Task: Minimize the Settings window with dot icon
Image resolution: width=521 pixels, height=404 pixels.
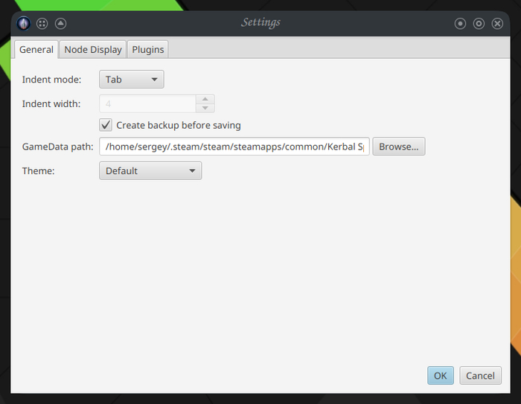Action: [460, 24]
